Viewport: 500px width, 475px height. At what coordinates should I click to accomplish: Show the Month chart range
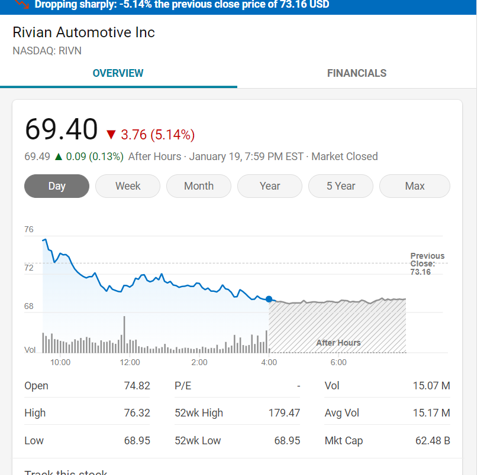[x=199, y=186]
